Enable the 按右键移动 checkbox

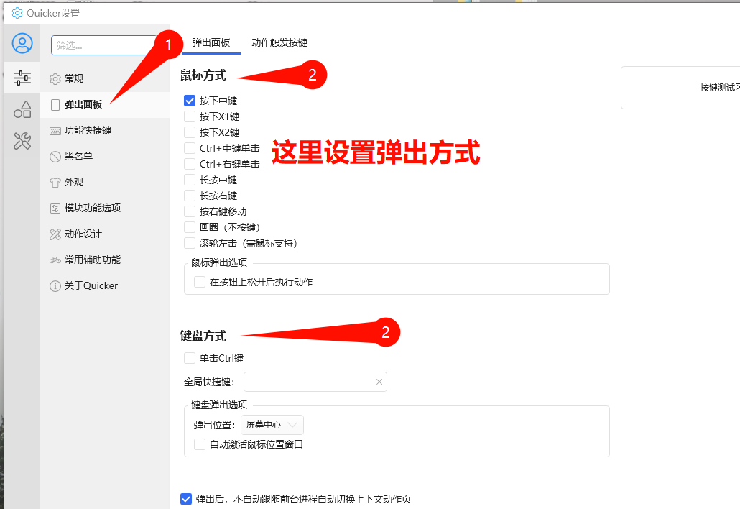coord(190,211)
